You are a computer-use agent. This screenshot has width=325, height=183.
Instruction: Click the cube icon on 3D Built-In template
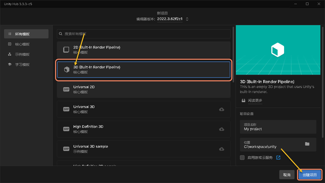click(x=66, y=69)
